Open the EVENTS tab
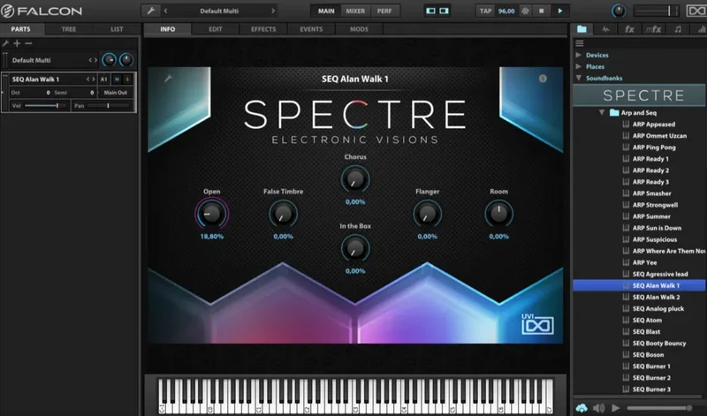Screen dimensions: 707x416 tap(311, 29)
